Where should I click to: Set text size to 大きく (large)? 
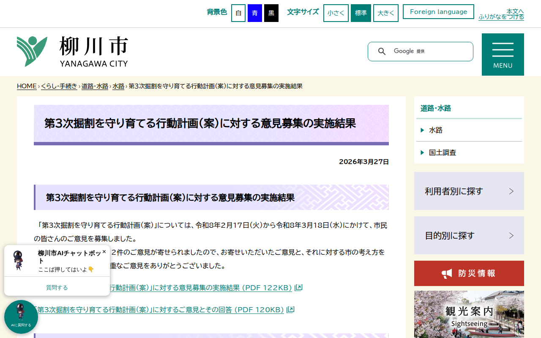tap(385, 13)
